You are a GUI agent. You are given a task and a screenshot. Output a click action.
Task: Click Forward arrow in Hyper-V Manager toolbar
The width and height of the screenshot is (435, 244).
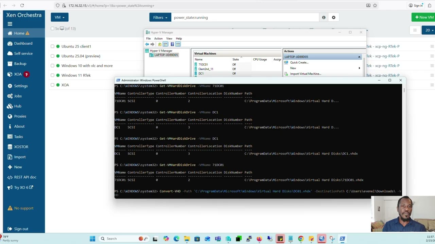click(152, 44)
